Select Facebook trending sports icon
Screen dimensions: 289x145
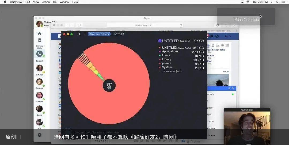(222, 45)
